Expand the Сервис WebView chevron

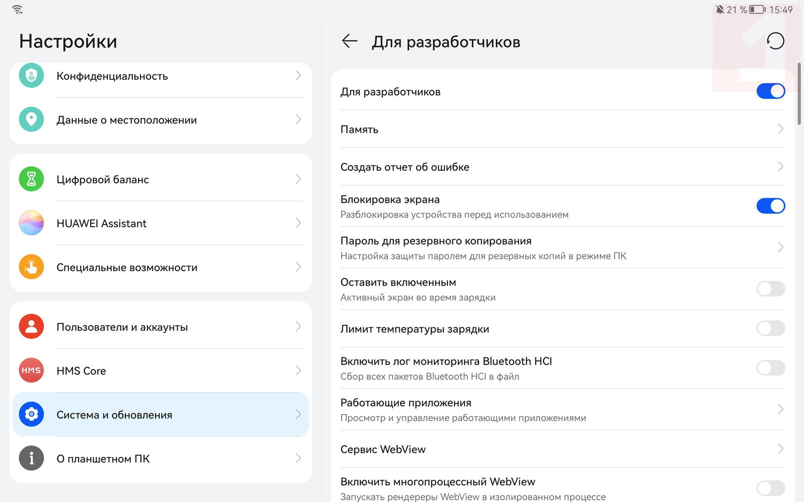tap(780, 449)
